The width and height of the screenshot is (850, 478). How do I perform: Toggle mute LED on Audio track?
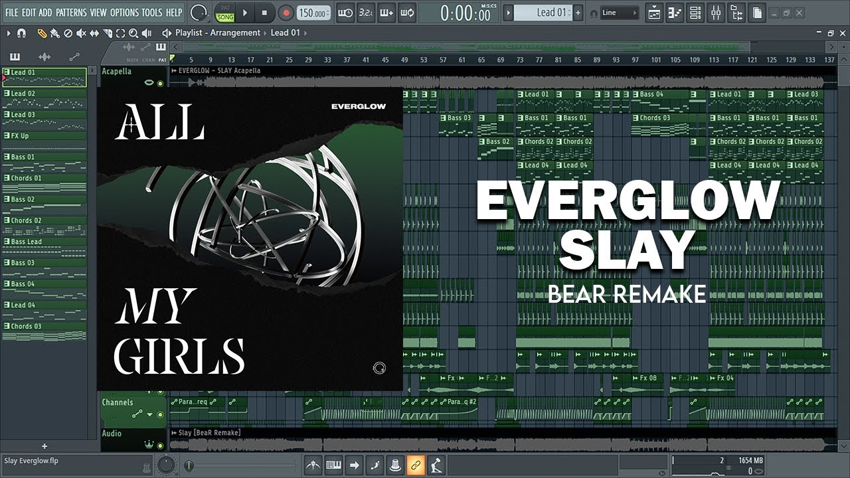click(x=160, y=445)
